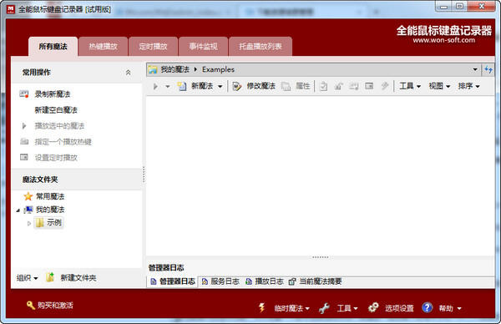
Task: Switch to 播放日志 log tab
Action: [x=265, y=281]
